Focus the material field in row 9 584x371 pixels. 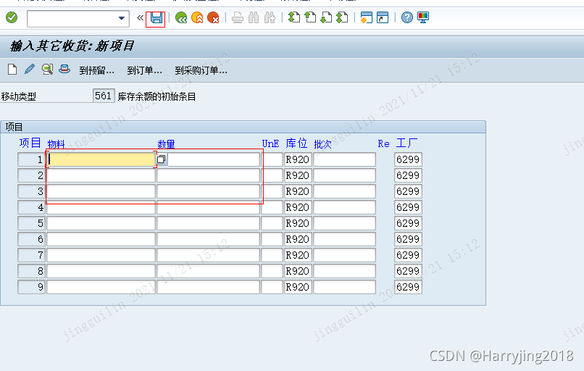coord(101,287)
